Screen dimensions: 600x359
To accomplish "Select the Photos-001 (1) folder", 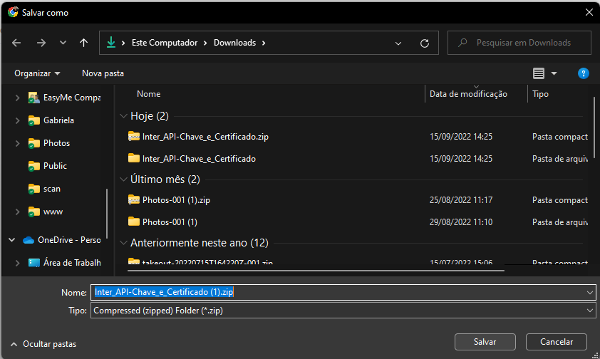I will [x=170, y=222].
